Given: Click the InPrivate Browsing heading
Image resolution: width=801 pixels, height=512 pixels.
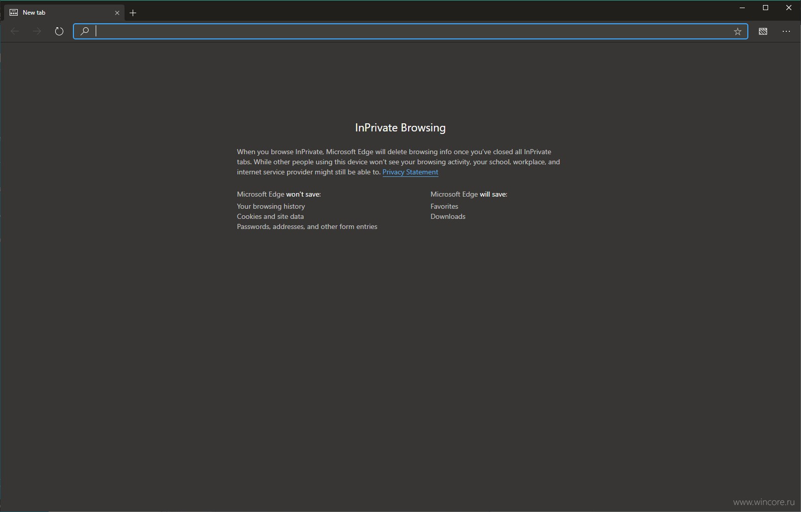Looking at the screenshot, I should [400, 128].
